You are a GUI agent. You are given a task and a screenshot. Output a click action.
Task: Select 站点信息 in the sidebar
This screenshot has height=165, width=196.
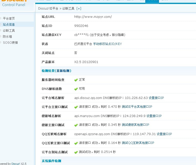tap(9, 25)
